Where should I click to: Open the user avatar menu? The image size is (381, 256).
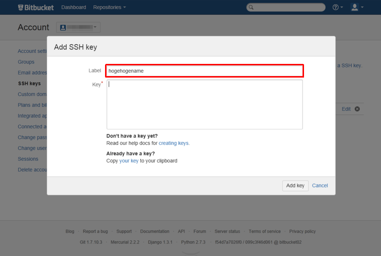(x=357, y=7)
